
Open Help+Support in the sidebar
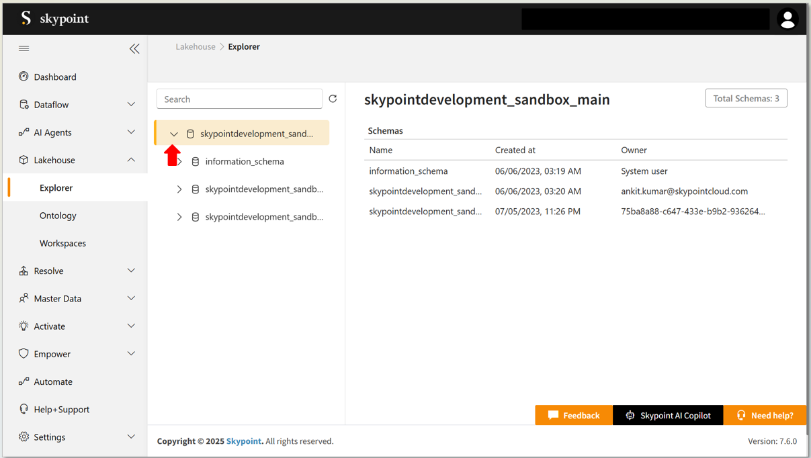click(x=61, y=409)
